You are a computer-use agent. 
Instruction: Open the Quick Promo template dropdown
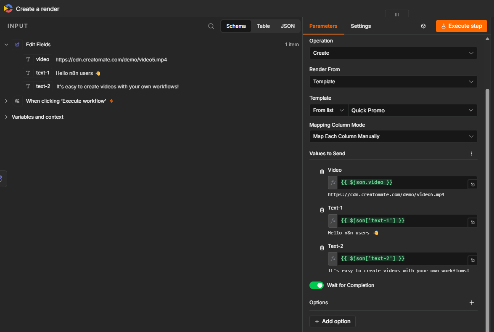click(x=412, y=110)
